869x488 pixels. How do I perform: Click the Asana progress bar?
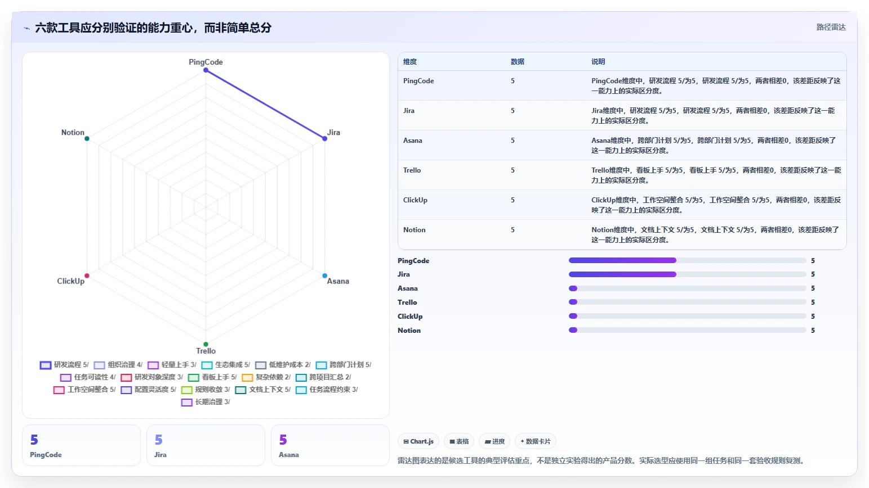point(688,288)
